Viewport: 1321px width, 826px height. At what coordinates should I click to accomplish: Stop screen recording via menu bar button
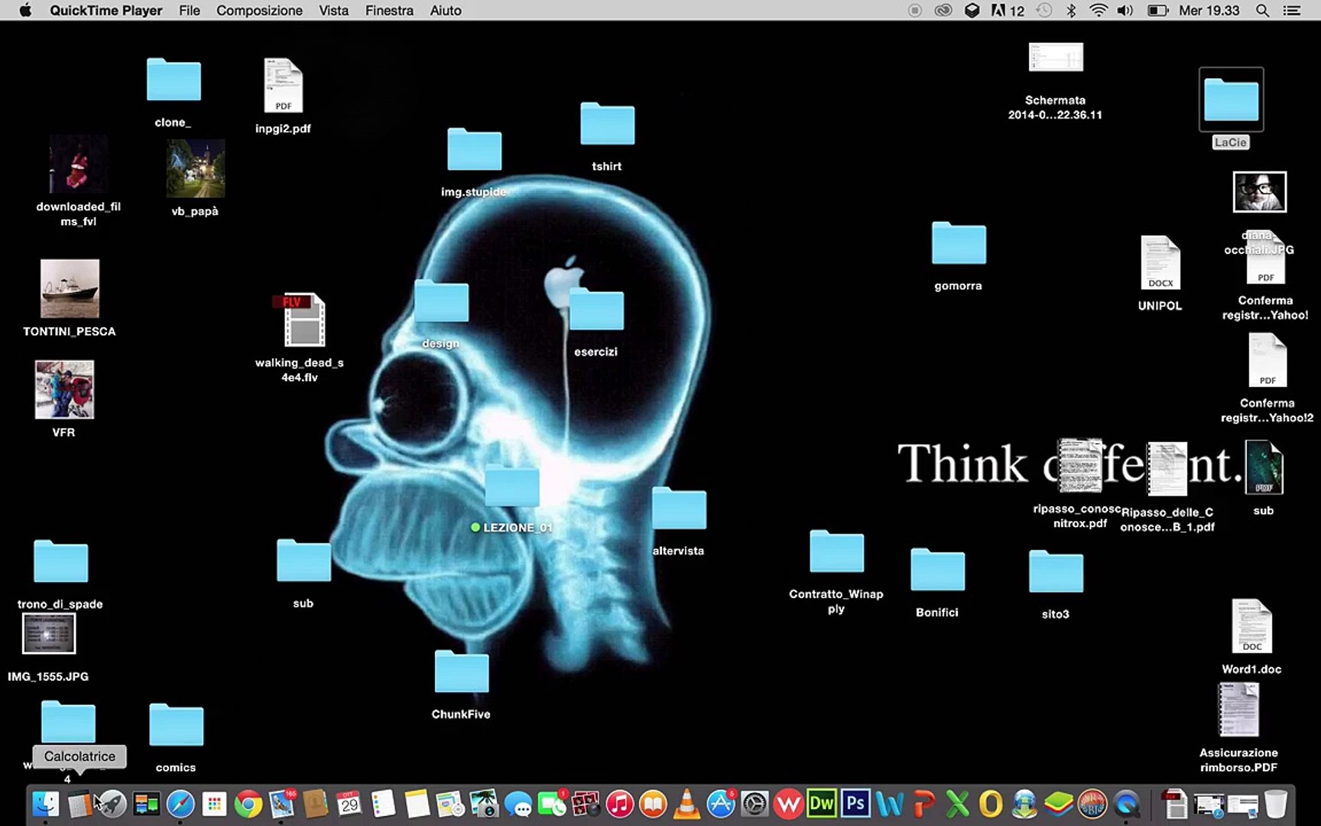pos(914,11)
